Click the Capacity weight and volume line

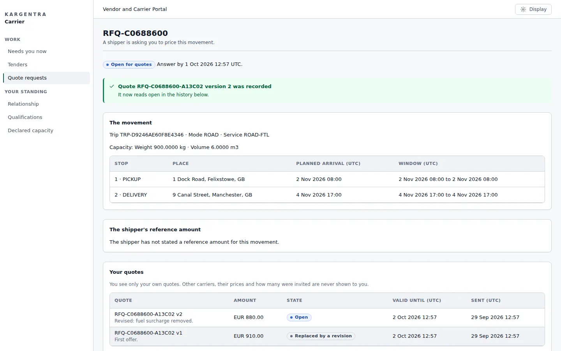pyautogui.click(x=174, y=147)
